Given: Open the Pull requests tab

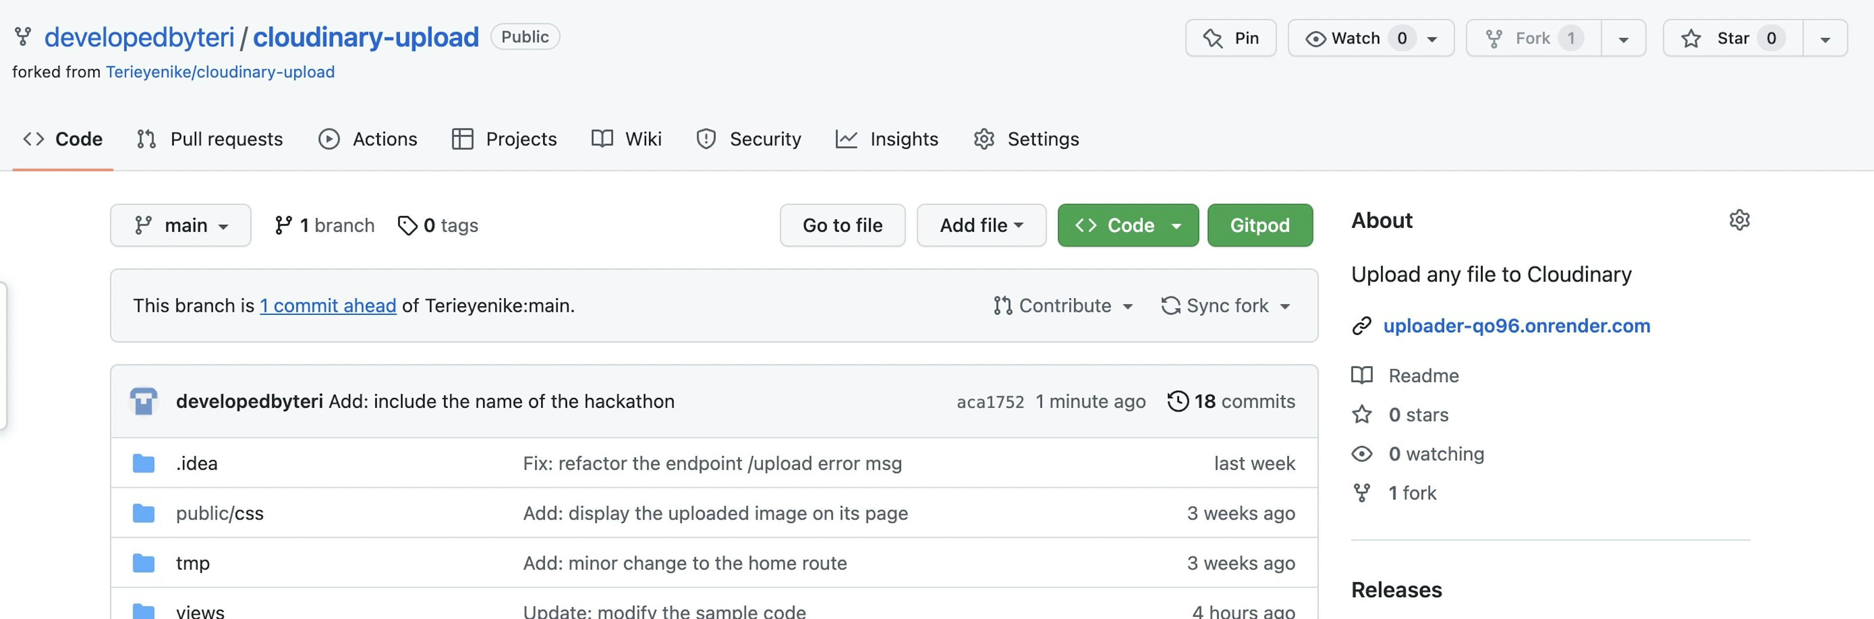Looking at the screenshot, I should coord(209,139).
